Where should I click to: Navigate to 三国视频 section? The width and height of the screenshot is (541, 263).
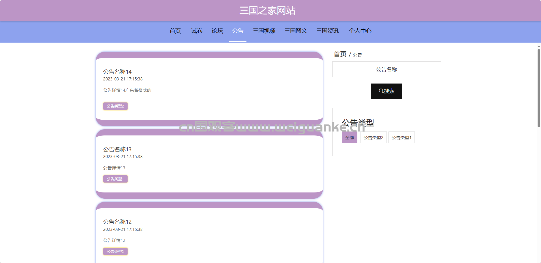[264, 31]
